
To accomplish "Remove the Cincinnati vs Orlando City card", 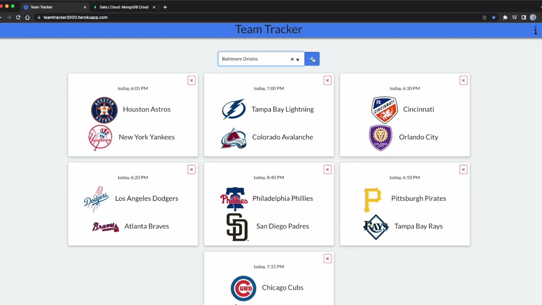I will click(x=463, y=80).
